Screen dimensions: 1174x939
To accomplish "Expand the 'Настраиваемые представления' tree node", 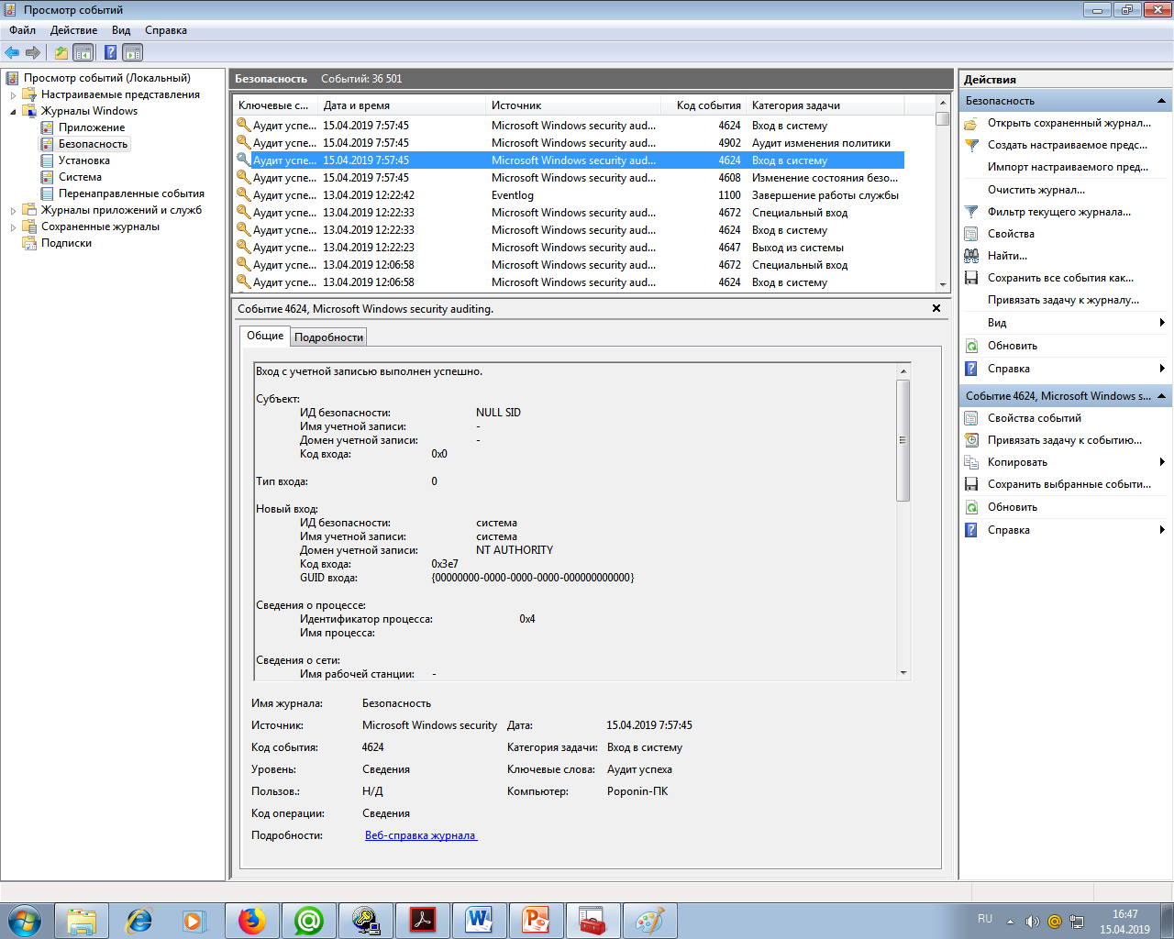I will coord(13,94).
